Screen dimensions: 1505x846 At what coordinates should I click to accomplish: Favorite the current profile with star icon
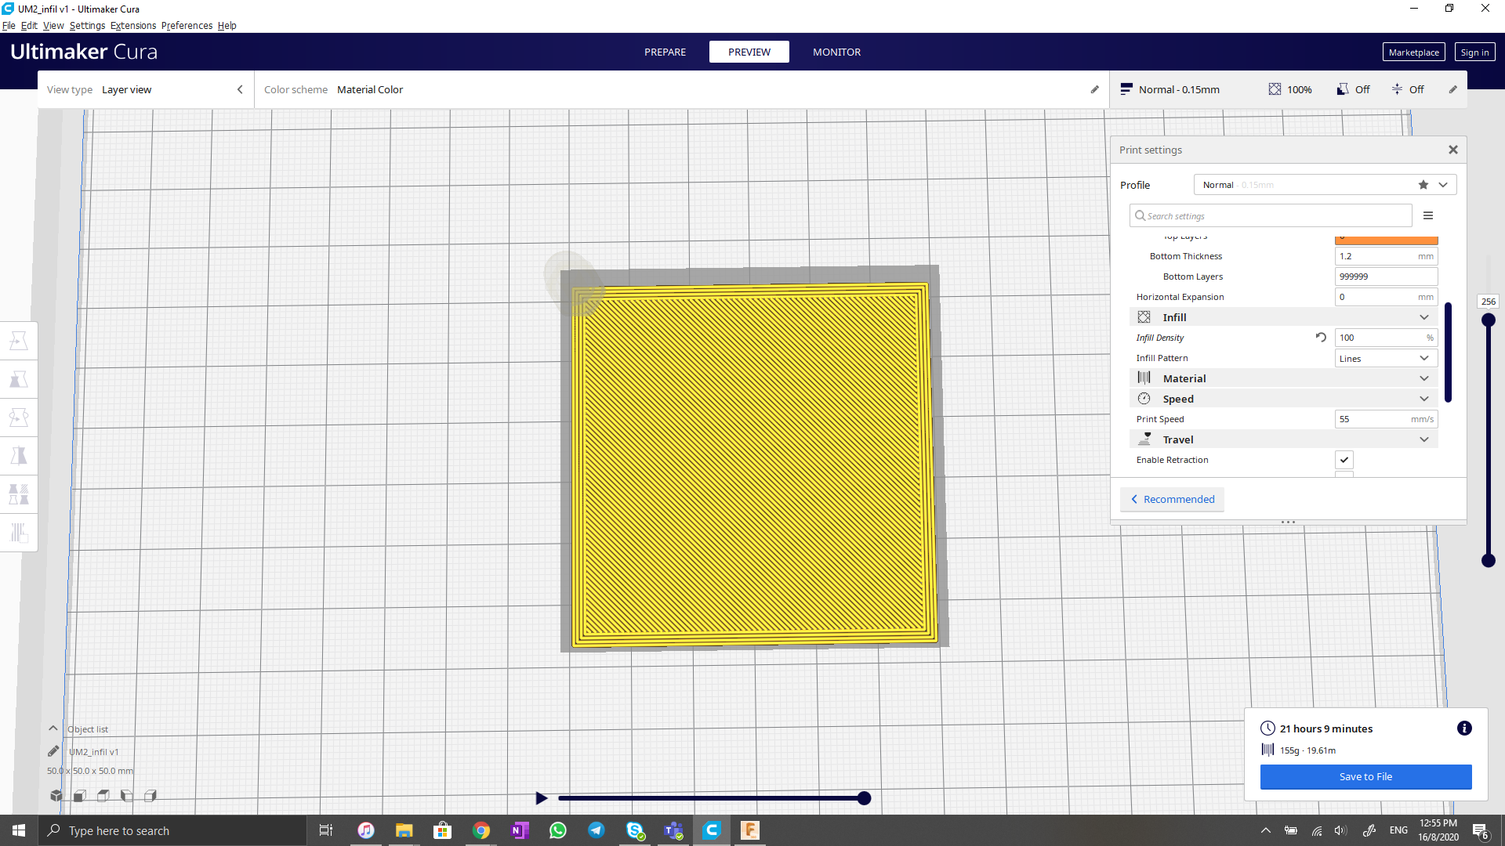tap(1423, 185)
